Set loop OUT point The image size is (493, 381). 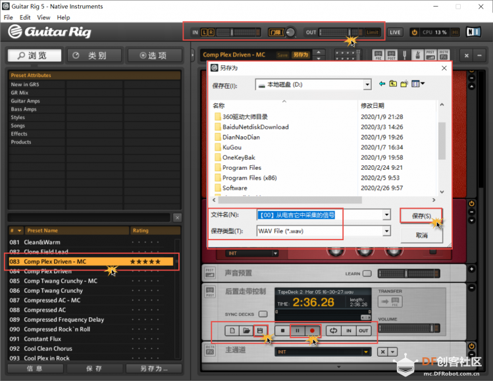click(363, 331)
